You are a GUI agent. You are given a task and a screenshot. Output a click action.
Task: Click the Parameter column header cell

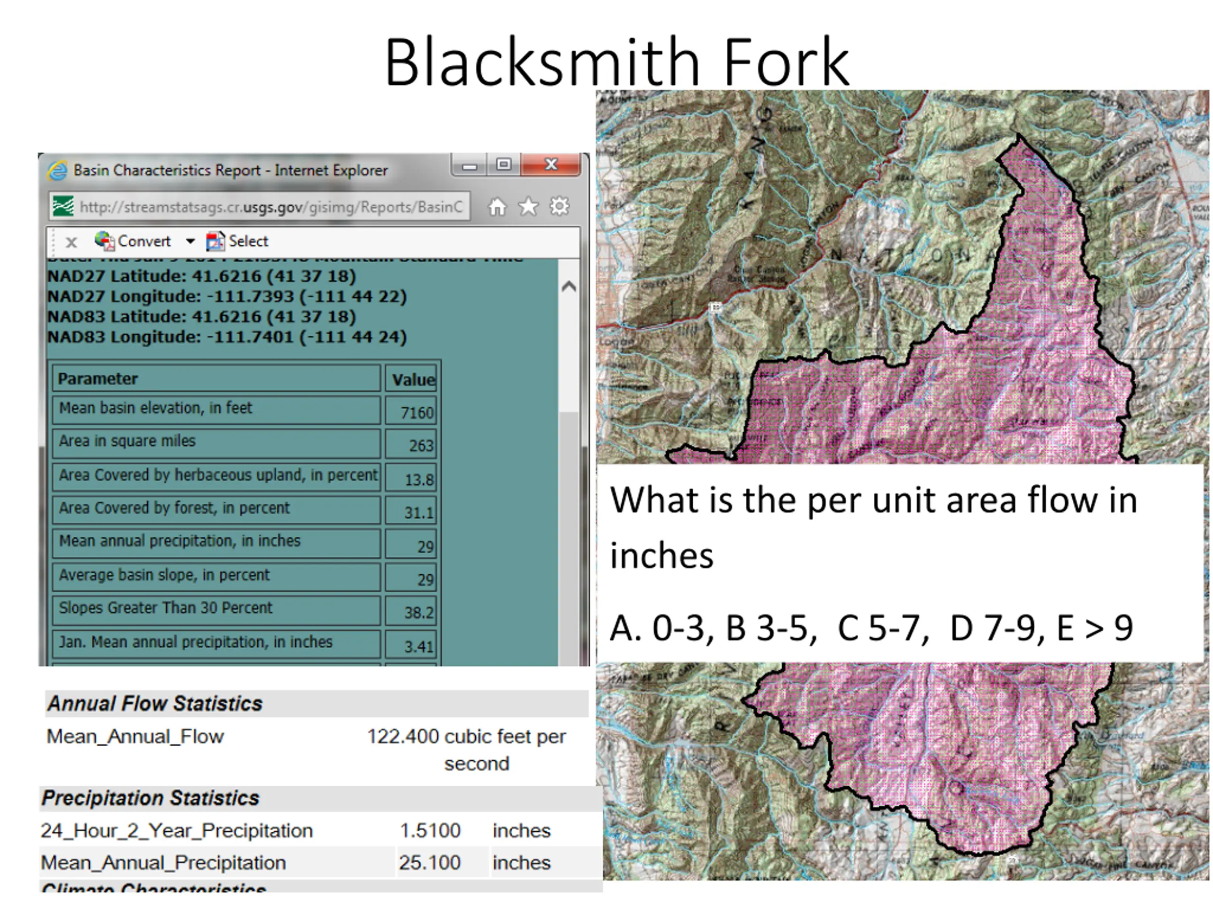[216, 379]
